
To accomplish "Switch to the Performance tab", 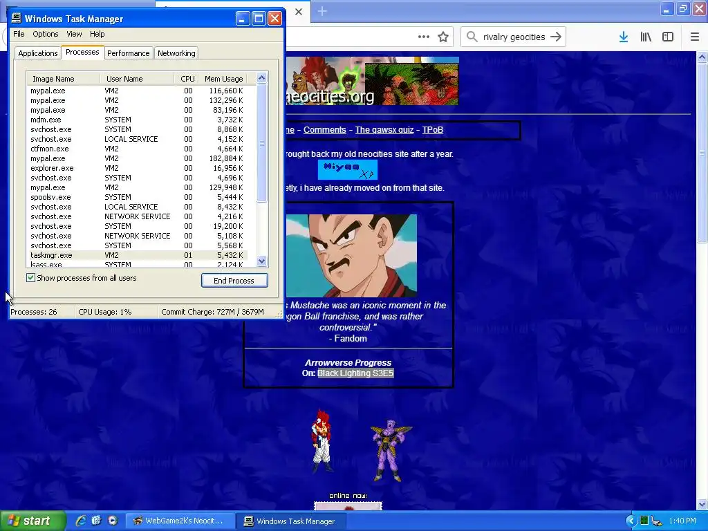I will pos(128,53).
